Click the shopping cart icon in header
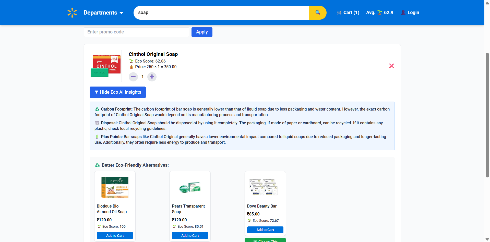Screen dimensions: 490x242 [x=339, y=13]
